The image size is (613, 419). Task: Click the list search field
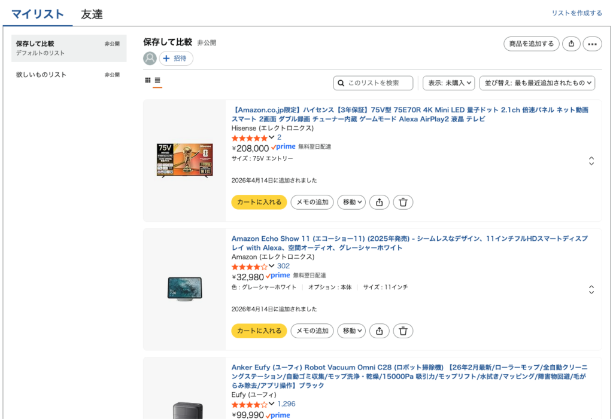point(374,83)
